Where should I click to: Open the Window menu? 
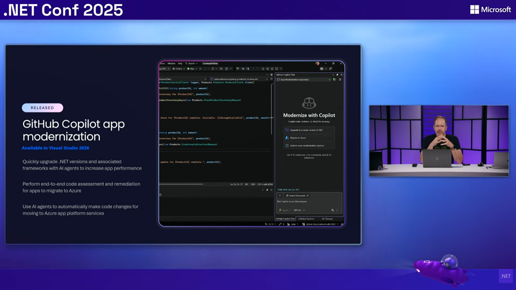[x=171, y=63]
